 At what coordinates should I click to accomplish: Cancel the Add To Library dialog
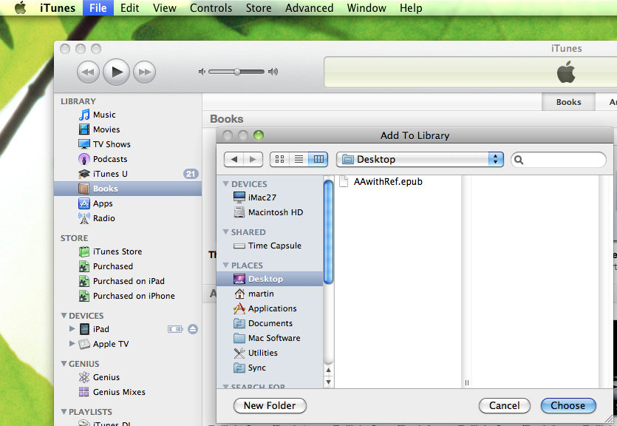(x=505, y=405)
